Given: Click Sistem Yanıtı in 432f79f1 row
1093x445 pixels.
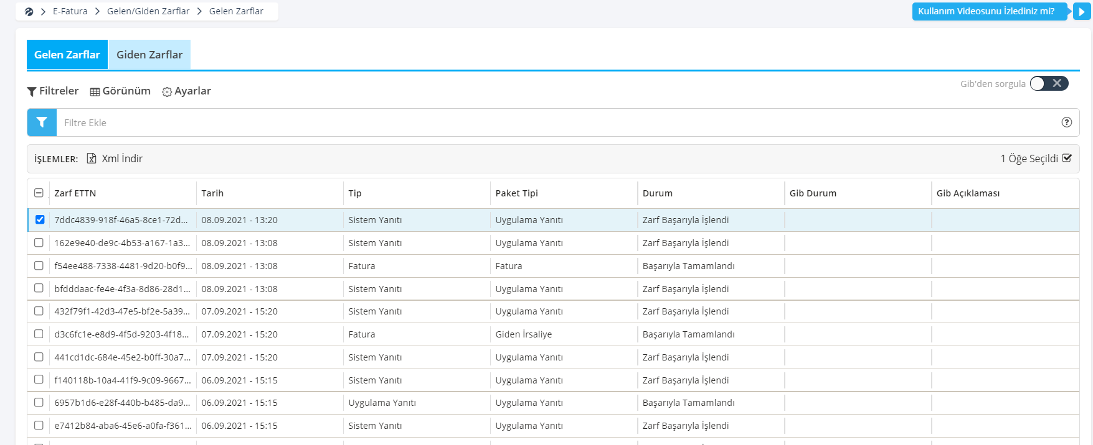Looking at the screenshot, I should pyautogui.click(x=375, y=311).
